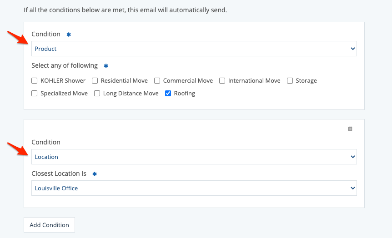Click the Closest Location Is label

(60, 174)
